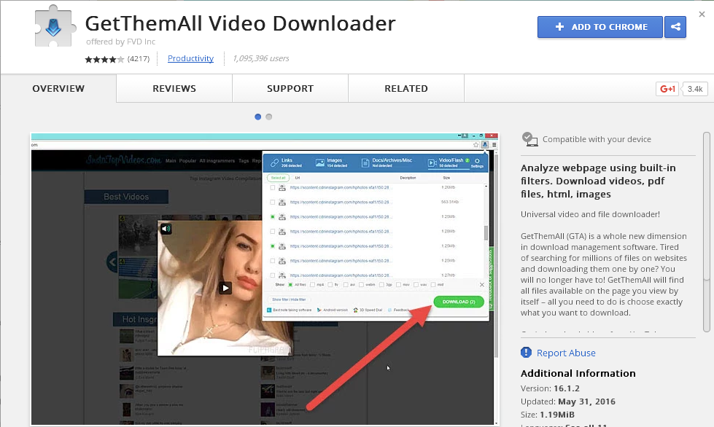
Task: Click the G+1 button
Action: click(x=667, y=89)
